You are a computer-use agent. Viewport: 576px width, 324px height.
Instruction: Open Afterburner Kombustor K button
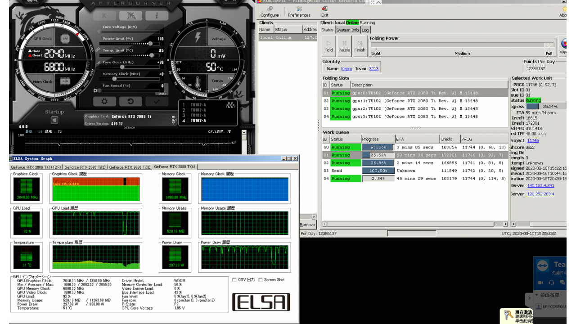coord(105,15)
